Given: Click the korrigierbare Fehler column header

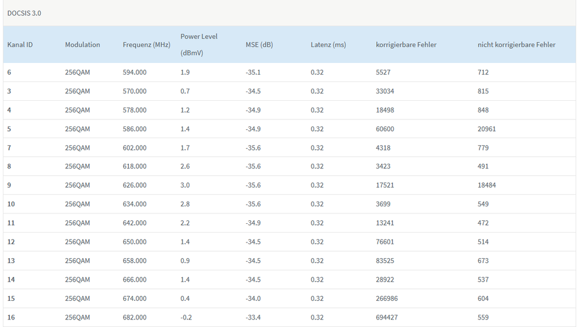Looking at the screenshot, I should point(406,45).
